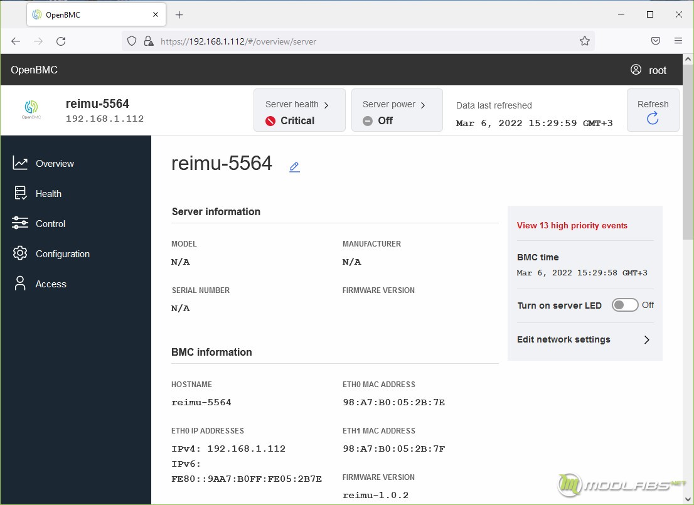
Task: Click Edit network settings link
Action: 563,339
